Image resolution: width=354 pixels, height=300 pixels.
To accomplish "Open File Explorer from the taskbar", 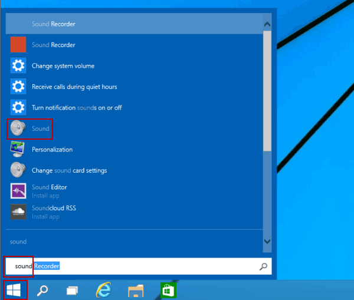I will [x=136, y=291].
